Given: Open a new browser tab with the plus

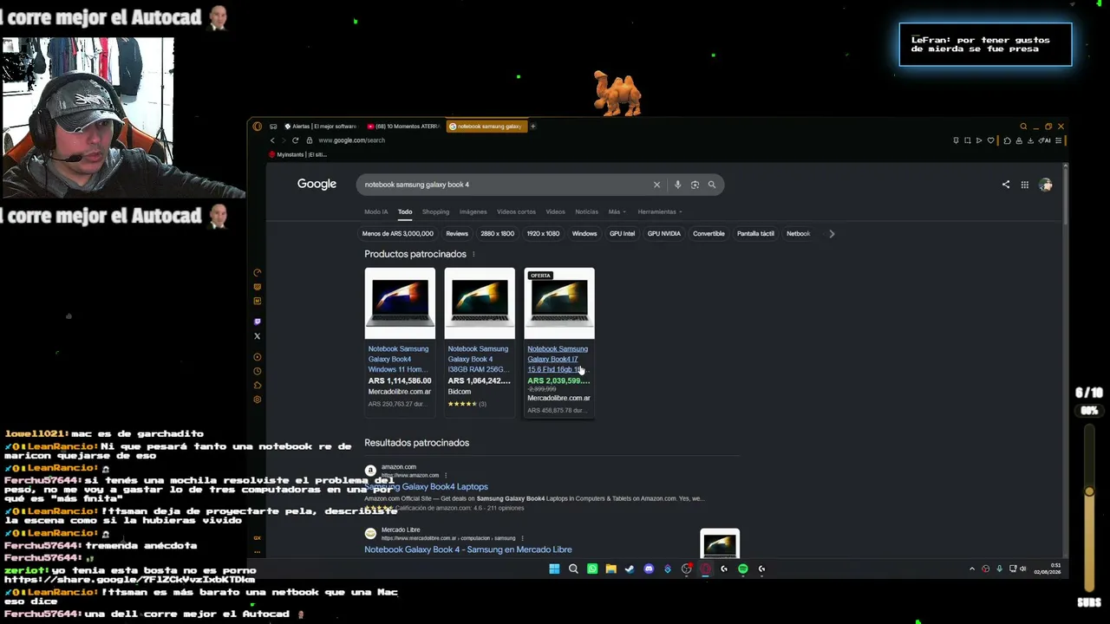Looking at the screenshot, I should pos(532,127).
